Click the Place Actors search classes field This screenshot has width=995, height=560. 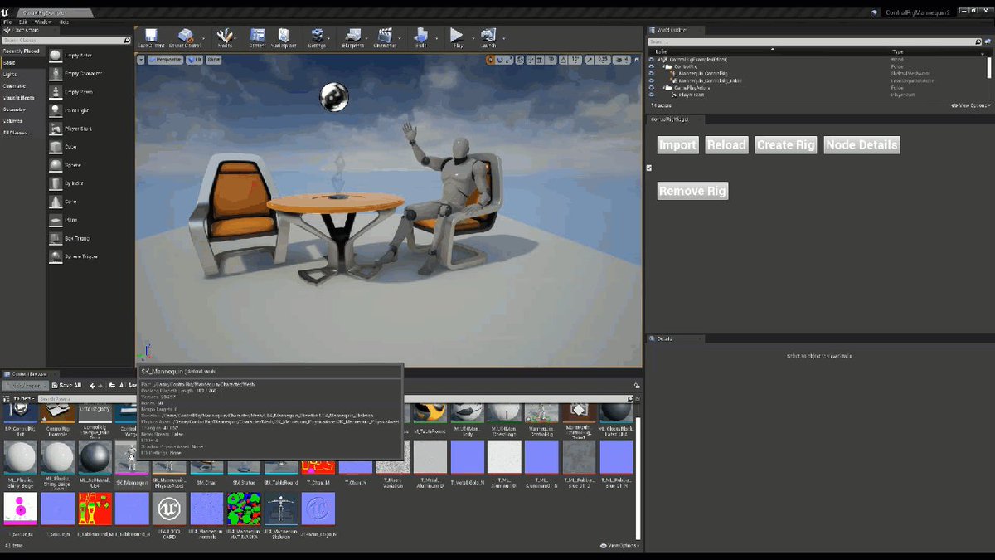point(66,40)
